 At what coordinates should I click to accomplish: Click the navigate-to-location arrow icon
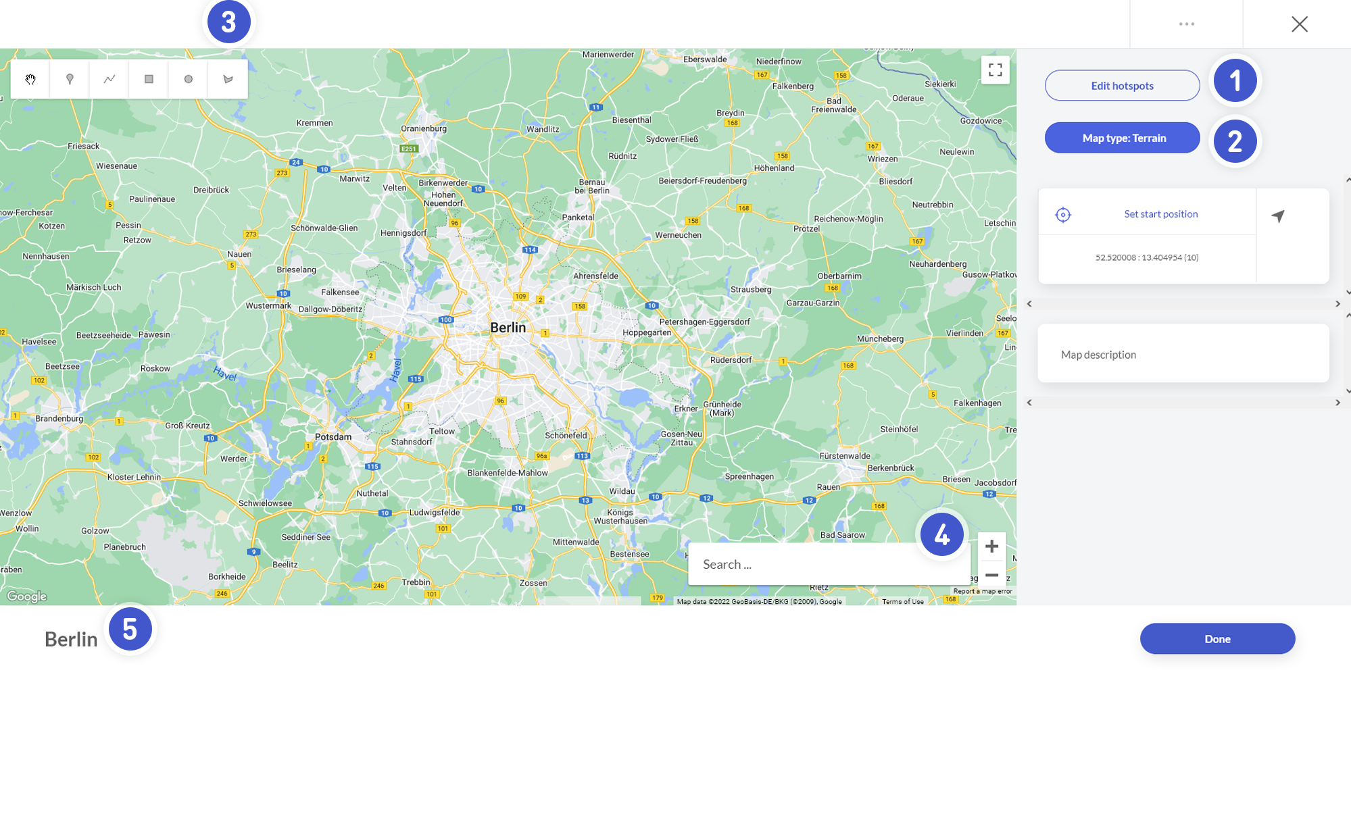[1277, 216]
